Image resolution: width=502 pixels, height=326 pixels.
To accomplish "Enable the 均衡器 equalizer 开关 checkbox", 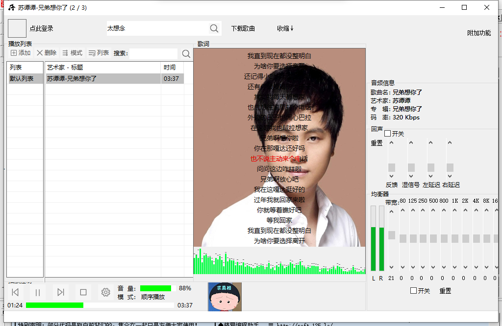I will pyautogui.click(x=413, y=291).
